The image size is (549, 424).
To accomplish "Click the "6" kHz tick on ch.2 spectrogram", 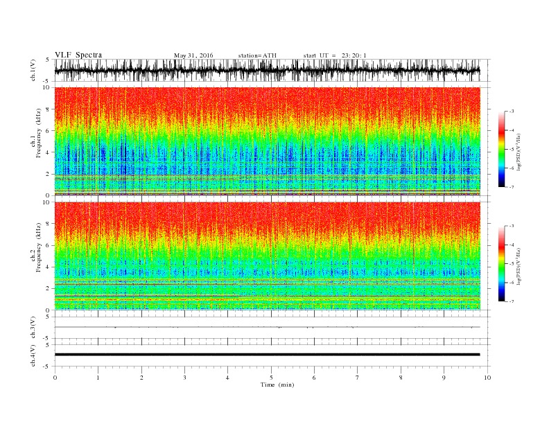I will (49, 245).
